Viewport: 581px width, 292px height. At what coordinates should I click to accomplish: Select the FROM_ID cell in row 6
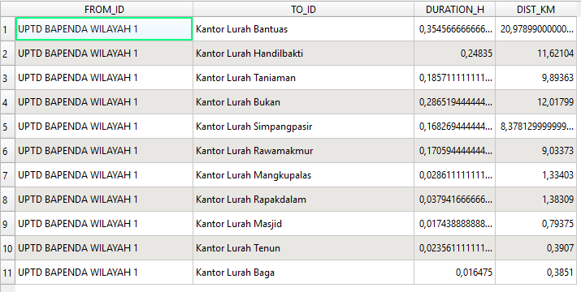(104, 151)
